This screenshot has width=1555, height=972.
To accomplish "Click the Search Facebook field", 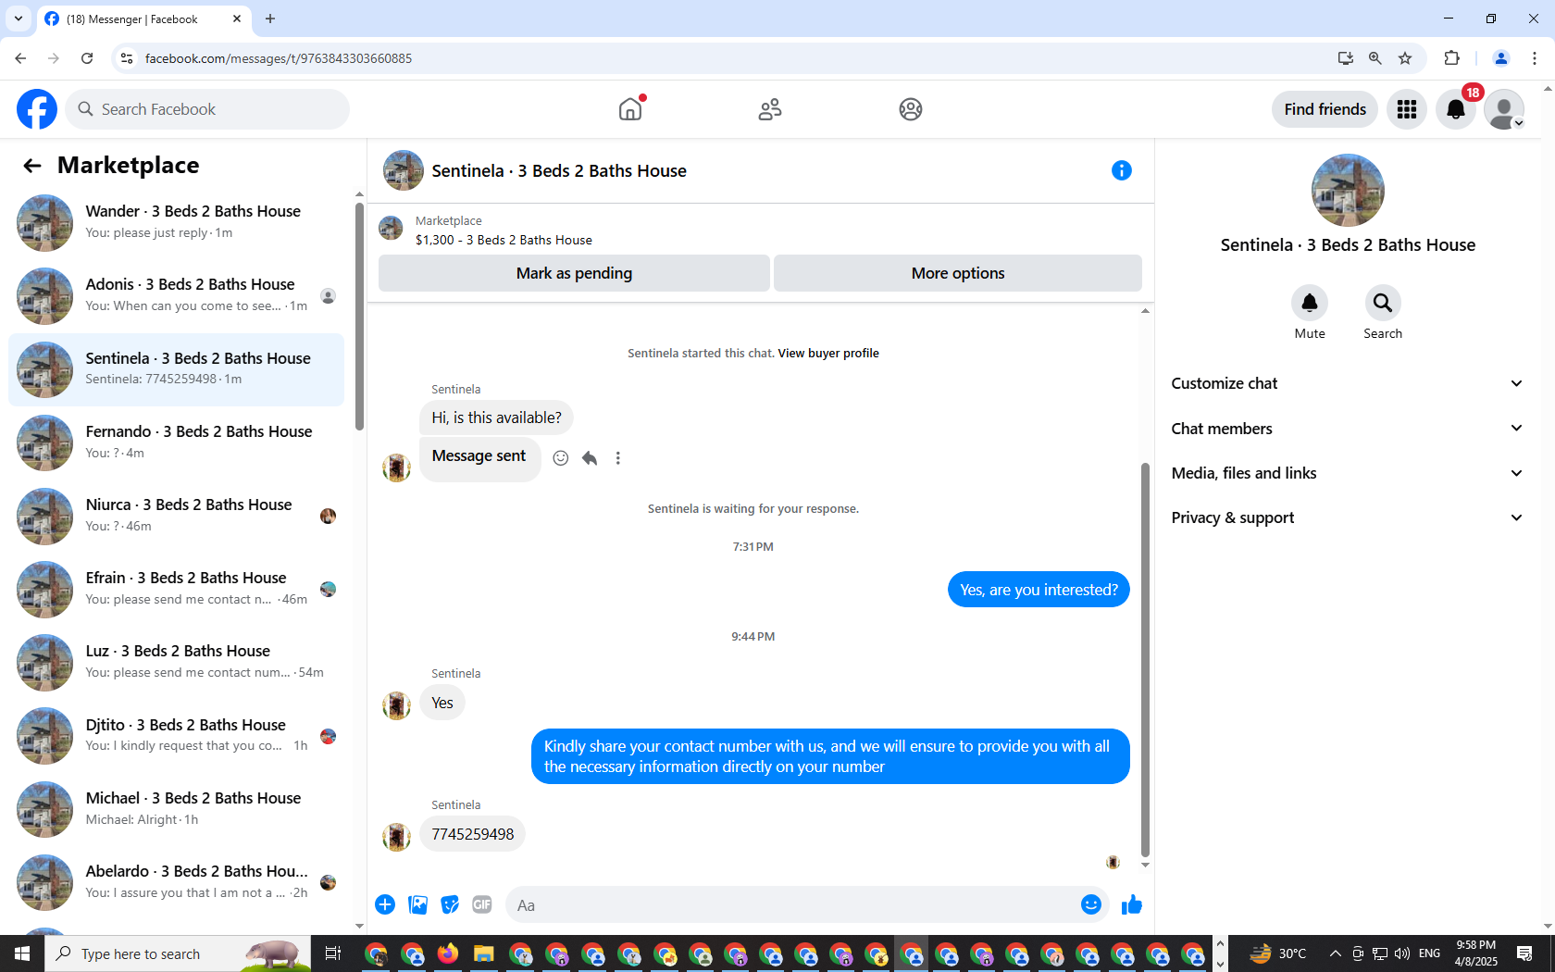I will tap(207, 109).
